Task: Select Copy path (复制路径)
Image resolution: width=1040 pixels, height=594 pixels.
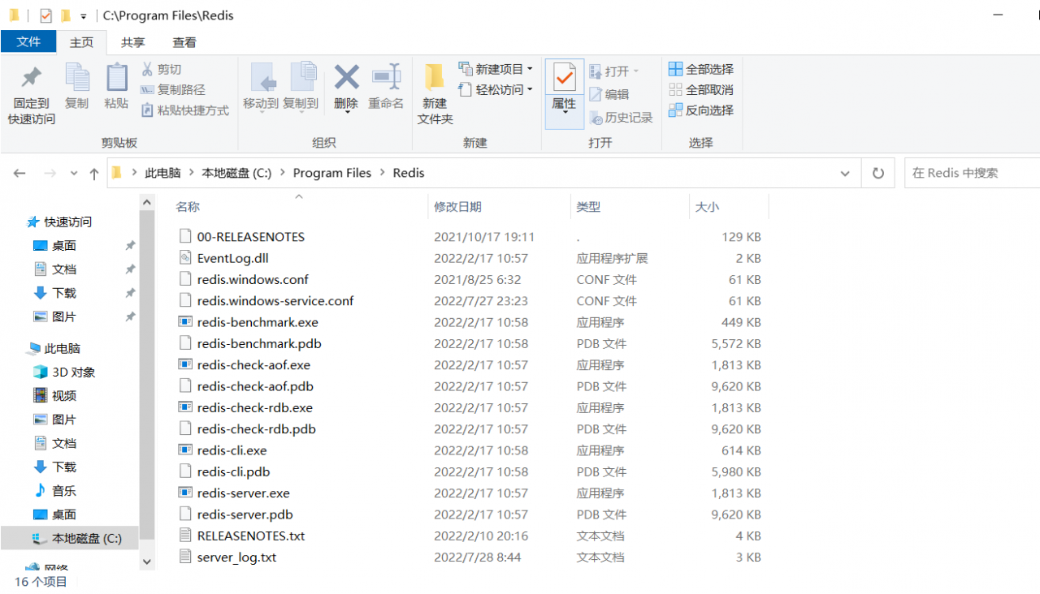Action: [173, 90]
